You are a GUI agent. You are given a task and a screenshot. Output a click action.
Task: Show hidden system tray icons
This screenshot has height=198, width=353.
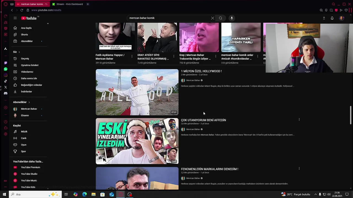pos(316,194)
